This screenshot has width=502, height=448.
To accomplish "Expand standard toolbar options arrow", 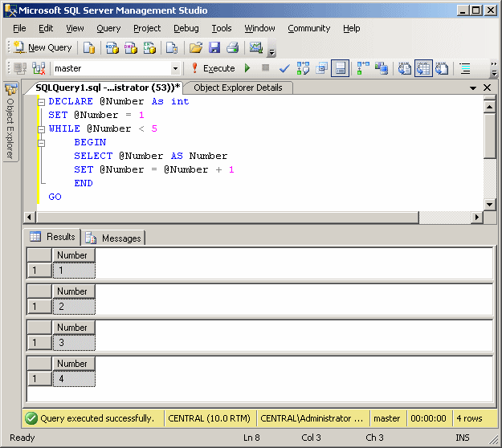I will (271, 52).
